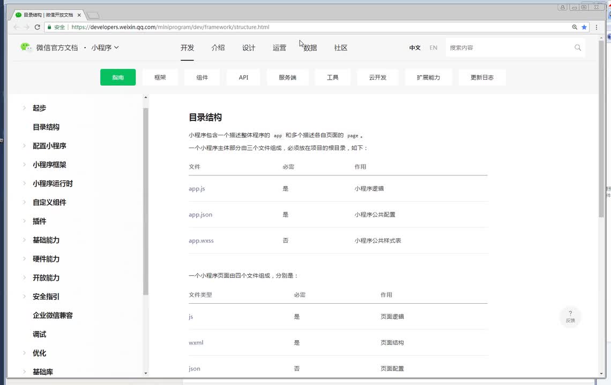Viewport: 611px width, 385px height.
Task: Expand the 自定义组件 sidebar section
Action: coord(24,202)
